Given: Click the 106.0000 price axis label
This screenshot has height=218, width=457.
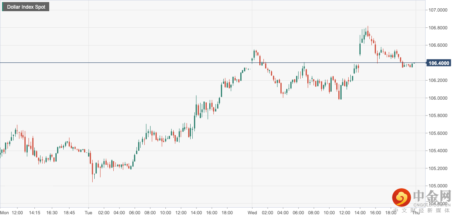Looking at the screenshot, I should pyautogui.click(x=439, y=98).
